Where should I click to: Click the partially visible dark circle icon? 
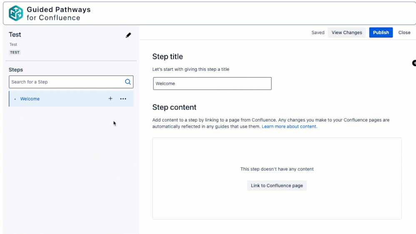coord(414,63)
